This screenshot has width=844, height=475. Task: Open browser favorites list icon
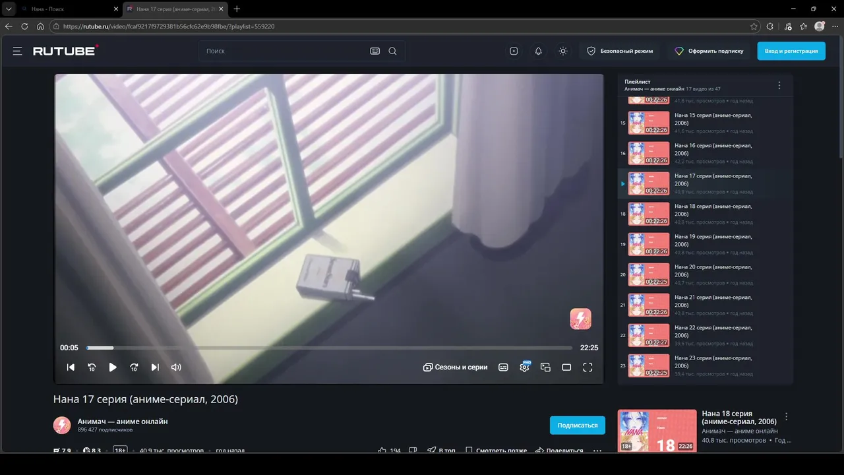click(x=803, y=26)
